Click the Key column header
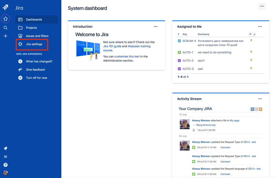 pos(185,34)
